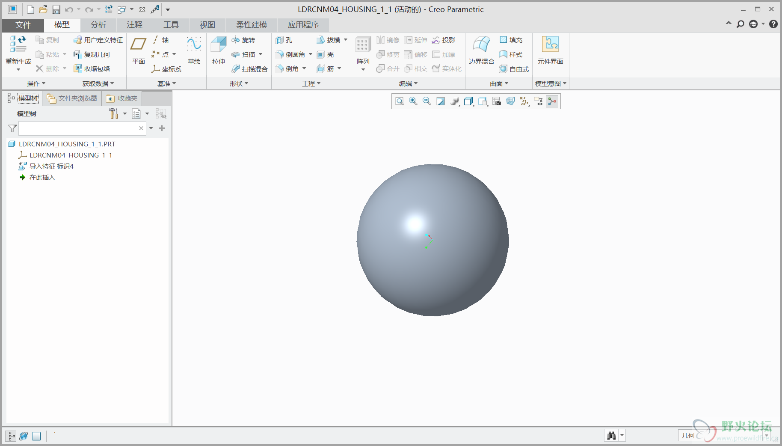The image size is (782, 446).
Task: Create a new file from quick access toolbar
Action: tap(30, 9)
